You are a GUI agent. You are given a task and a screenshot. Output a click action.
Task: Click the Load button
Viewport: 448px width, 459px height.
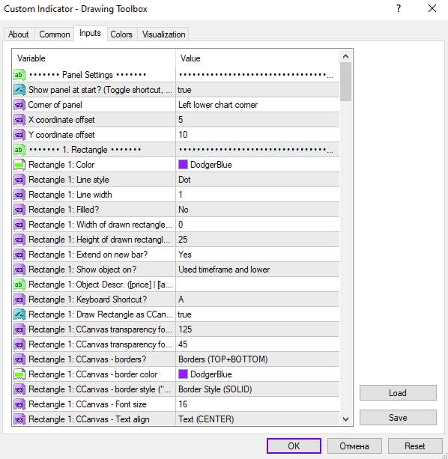coord(398,393)
